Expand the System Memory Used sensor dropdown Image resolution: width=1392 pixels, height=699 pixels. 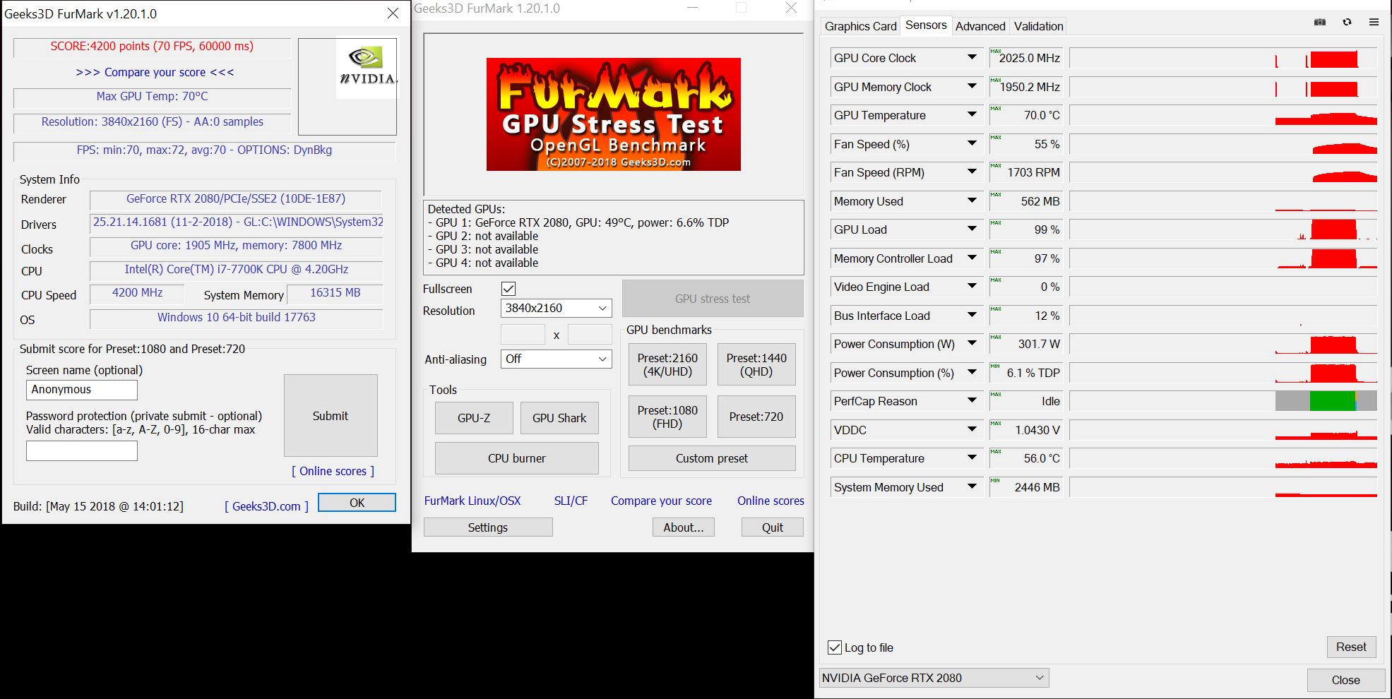pyautogui.click(x=972, y=486)
